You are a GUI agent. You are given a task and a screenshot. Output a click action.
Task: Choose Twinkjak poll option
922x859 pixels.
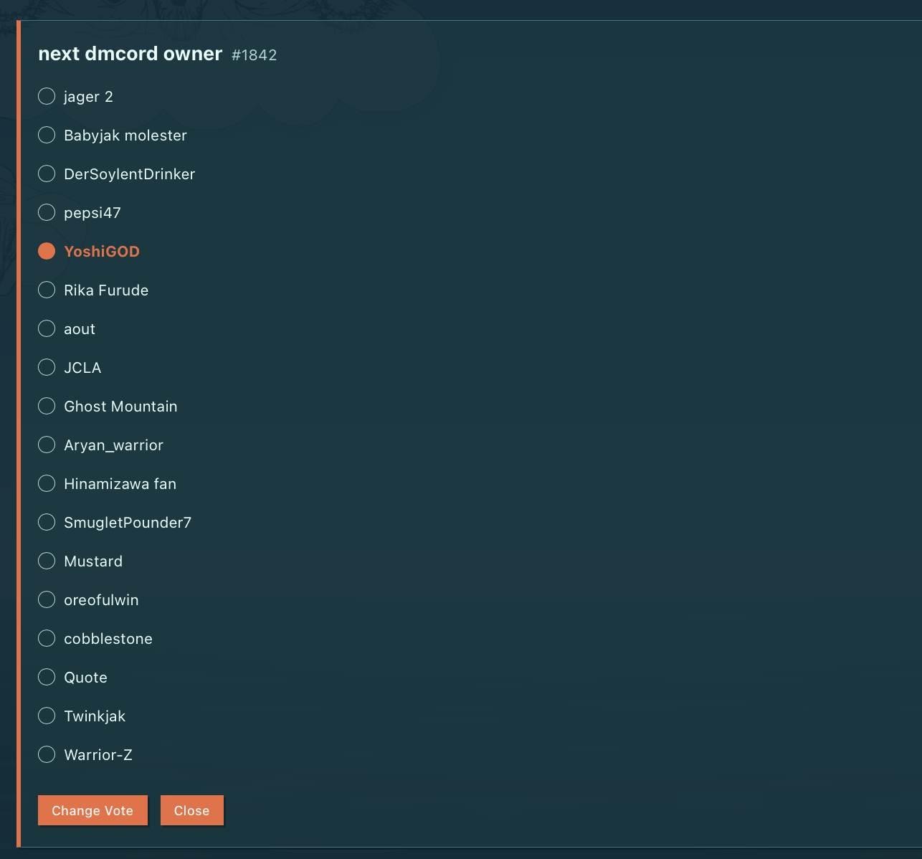pos(47,716)
